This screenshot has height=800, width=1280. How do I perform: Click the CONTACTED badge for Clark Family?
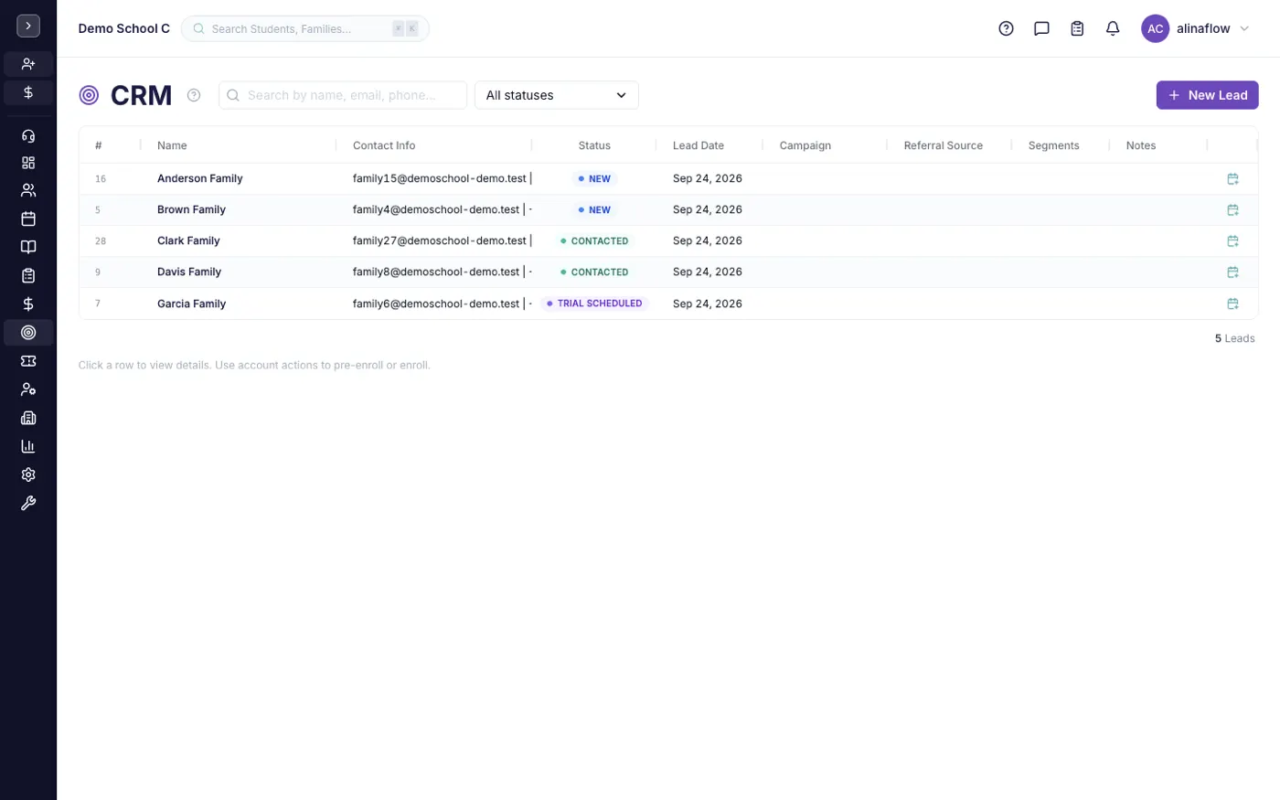click(x=594, y=241)
